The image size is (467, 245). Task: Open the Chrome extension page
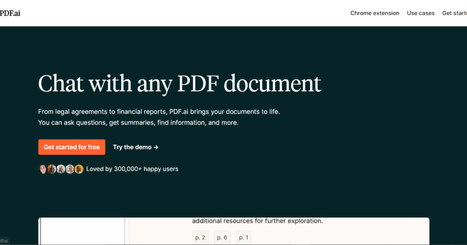374,13
